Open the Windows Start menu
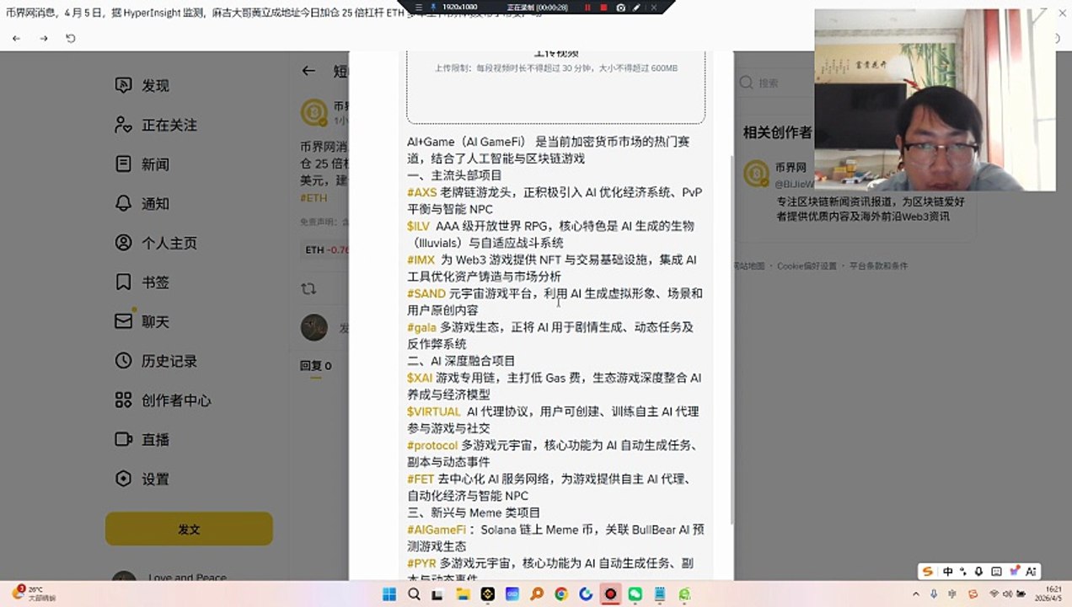 389,594
